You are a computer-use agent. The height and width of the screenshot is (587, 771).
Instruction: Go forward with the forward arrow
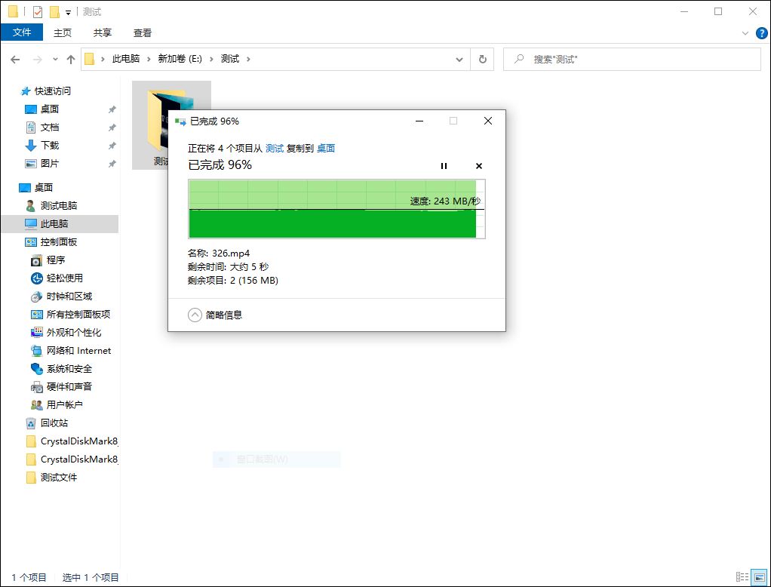38,60
